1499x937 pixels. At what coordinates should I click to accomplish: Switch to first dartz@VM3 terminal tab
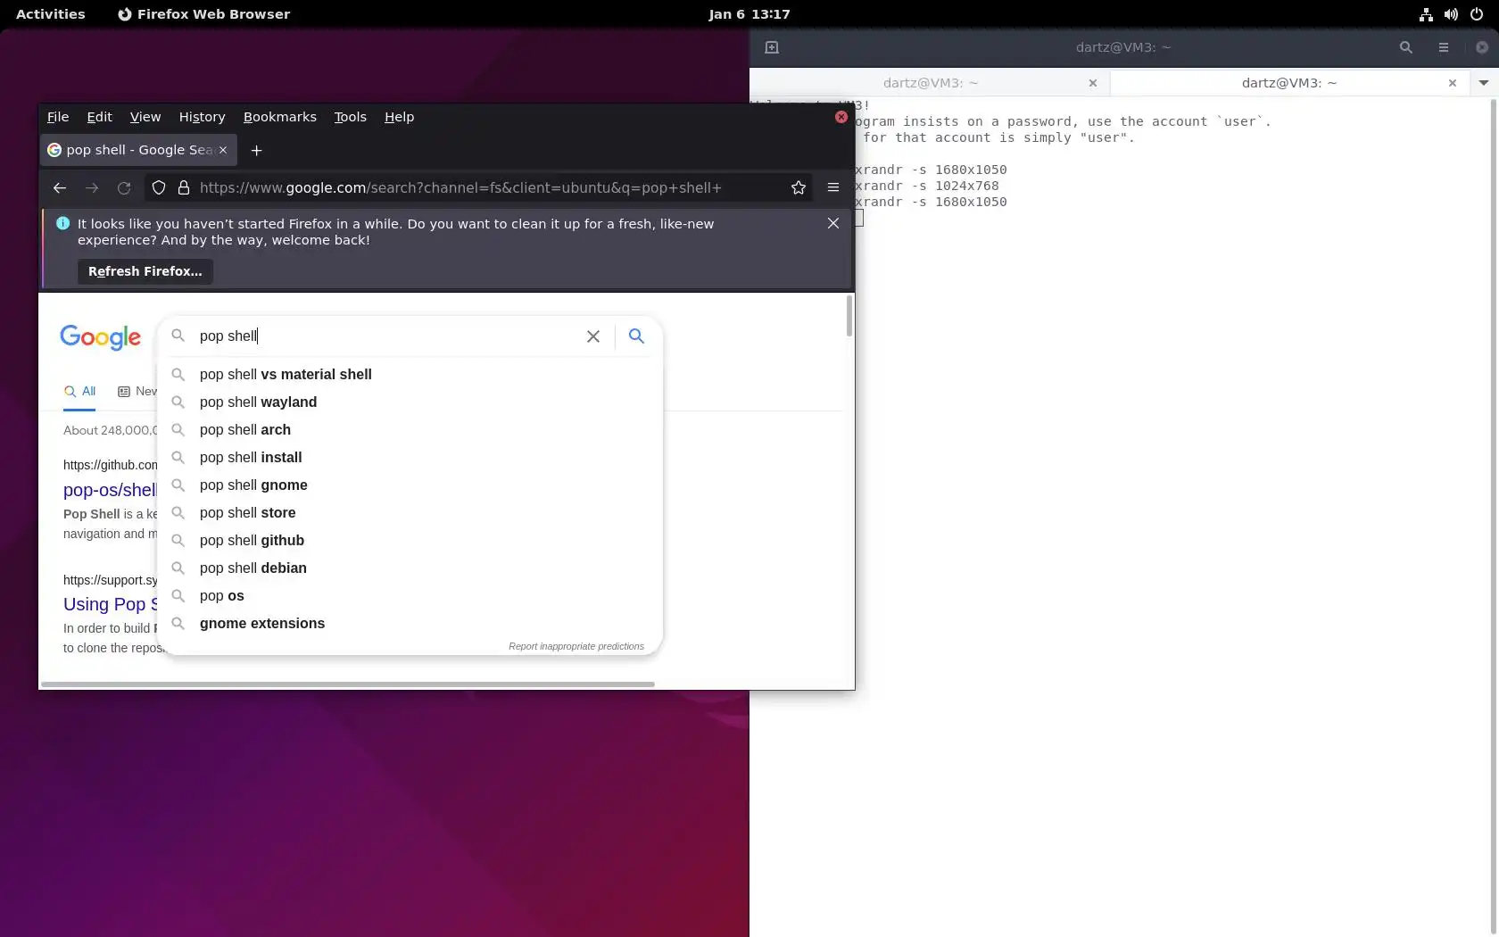pyautogui.click(x=930, y=83)
